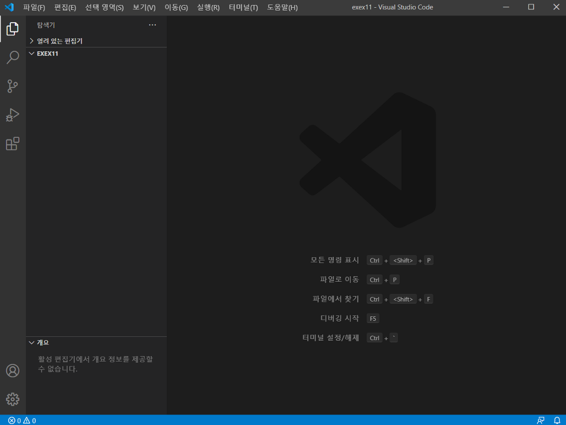This screenshot has width=566, height=425.
Task: Minimize the VS Code window
Action: point(506,7)
